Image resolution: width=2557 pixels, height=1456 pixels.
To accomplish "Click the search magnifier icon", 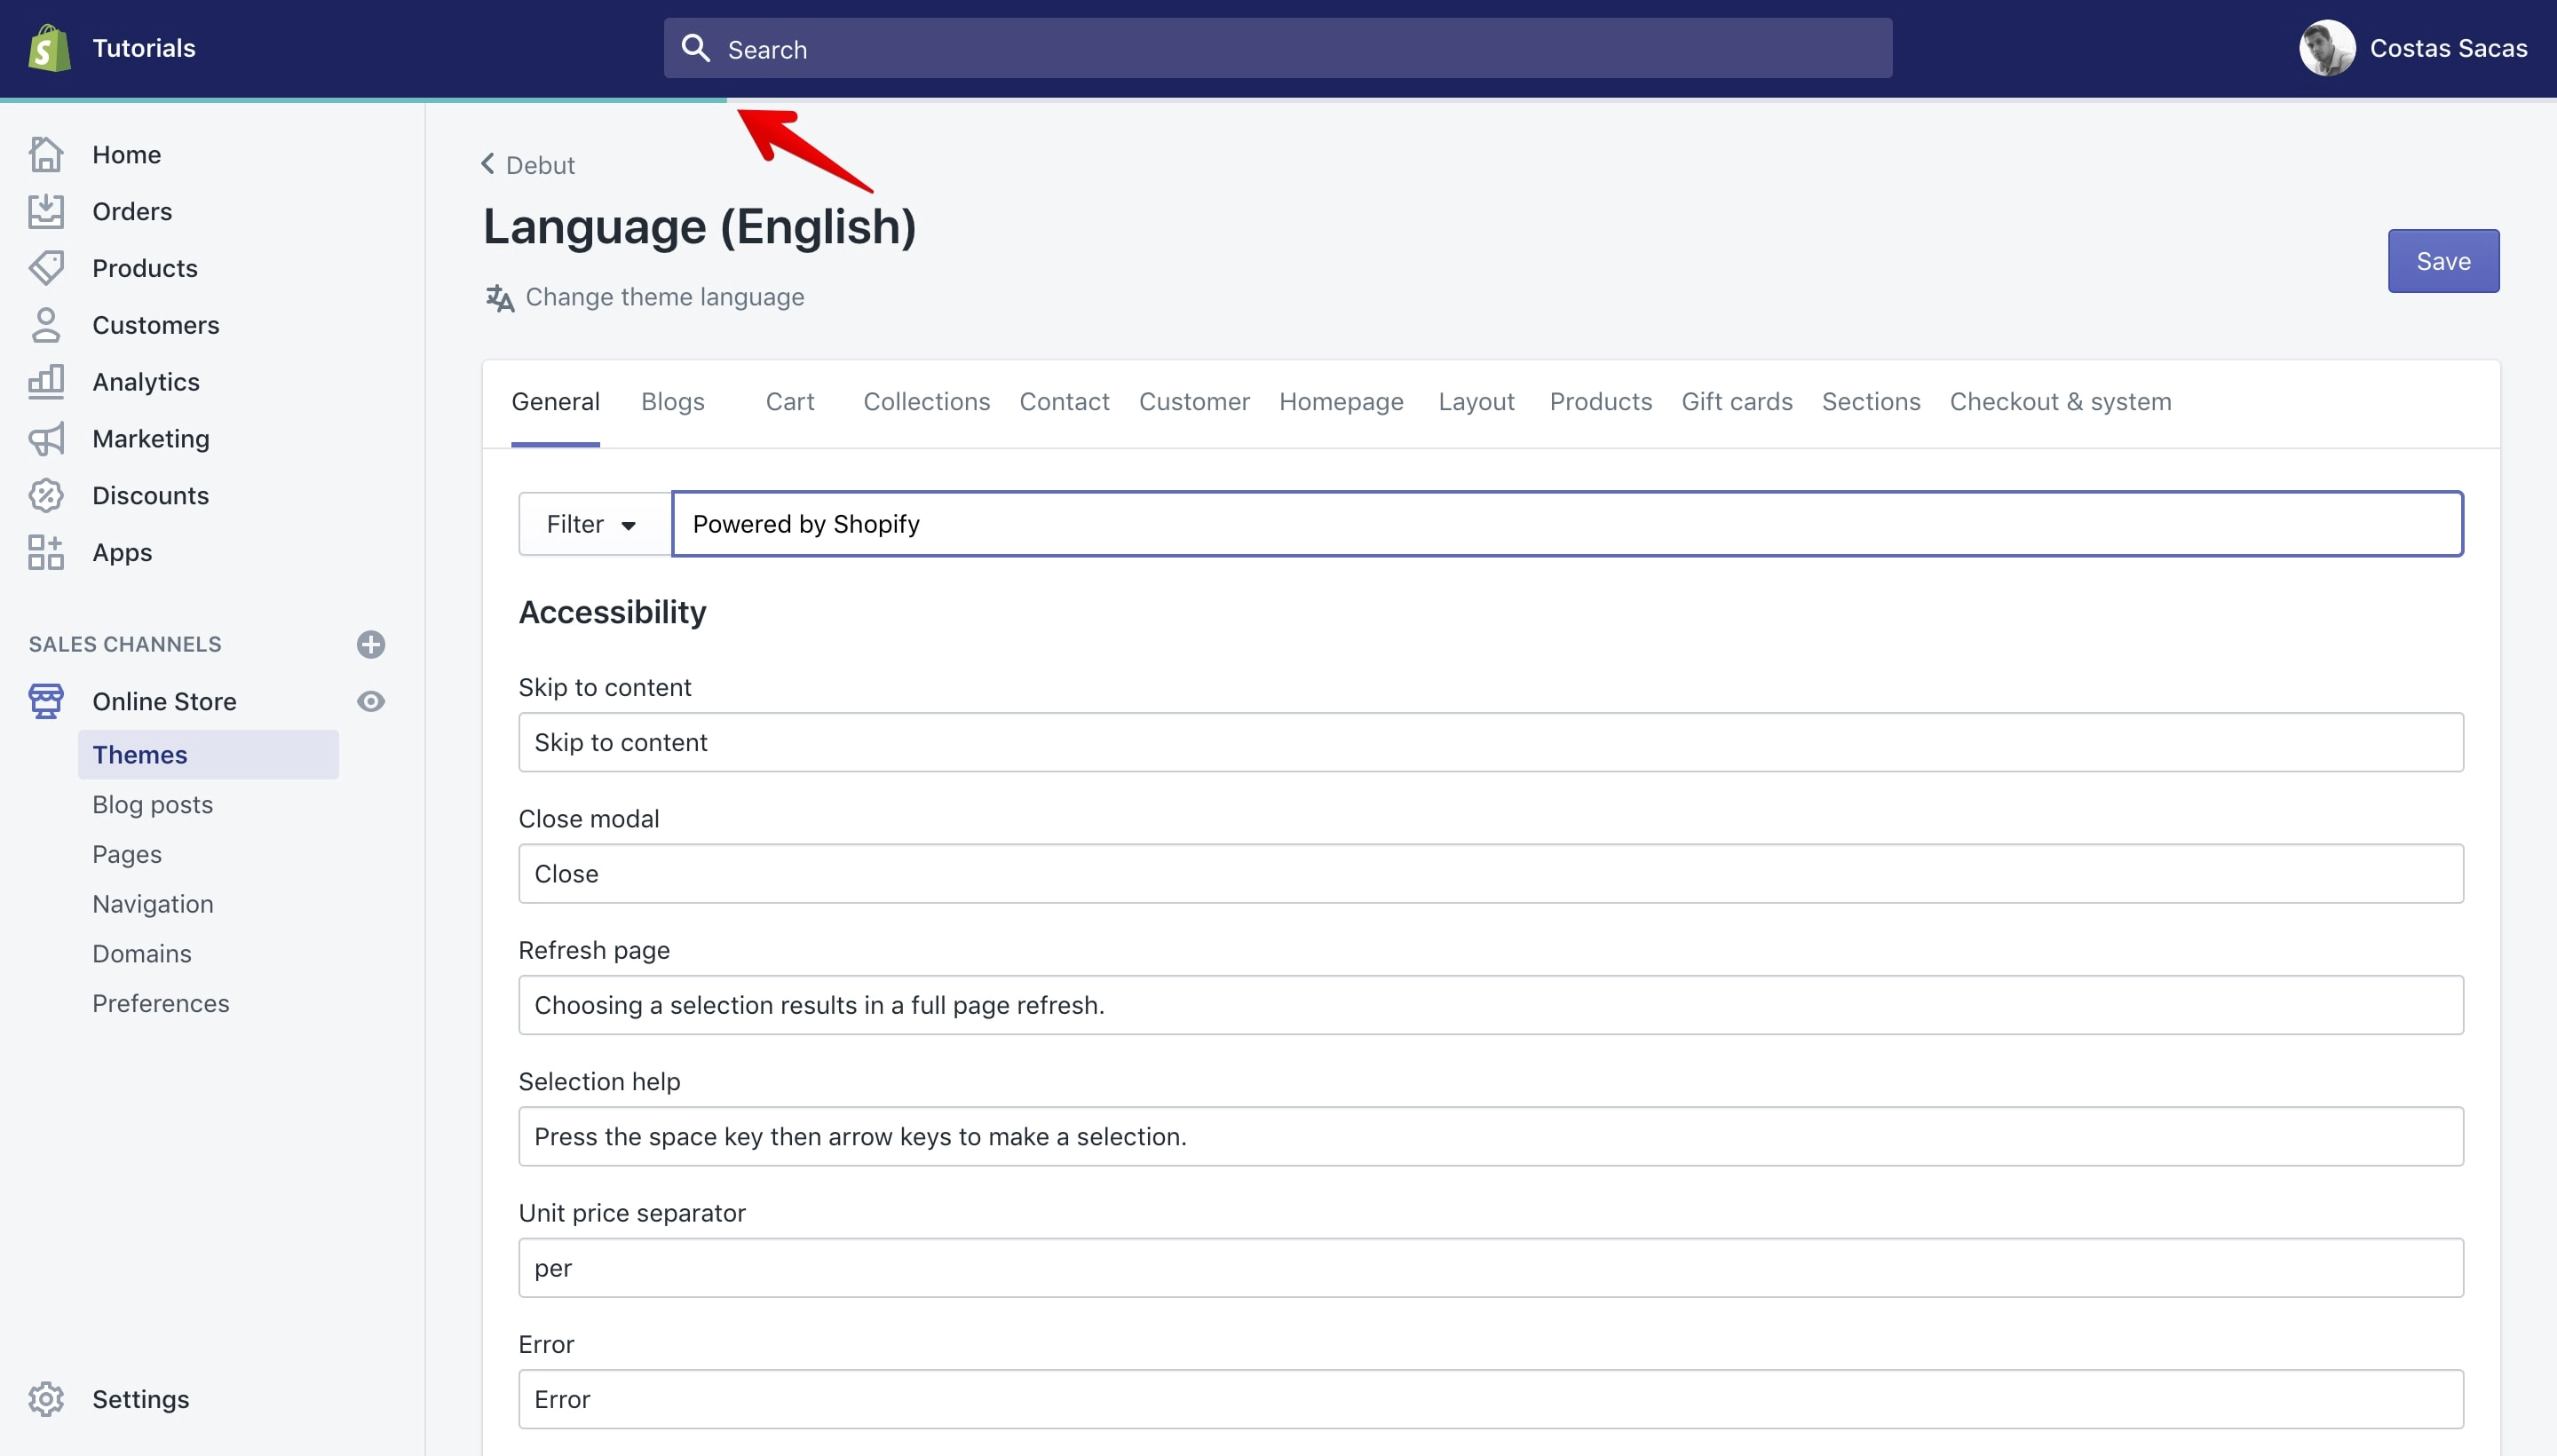I will 695,48.
